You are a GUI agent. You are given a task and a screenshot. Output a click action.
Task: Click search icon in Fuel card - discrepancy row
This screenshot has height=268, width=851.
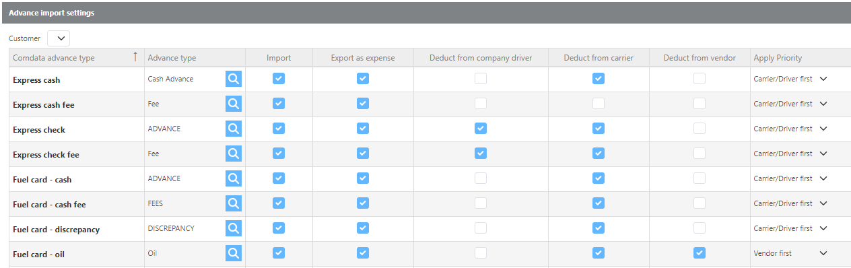click(234, 228)
